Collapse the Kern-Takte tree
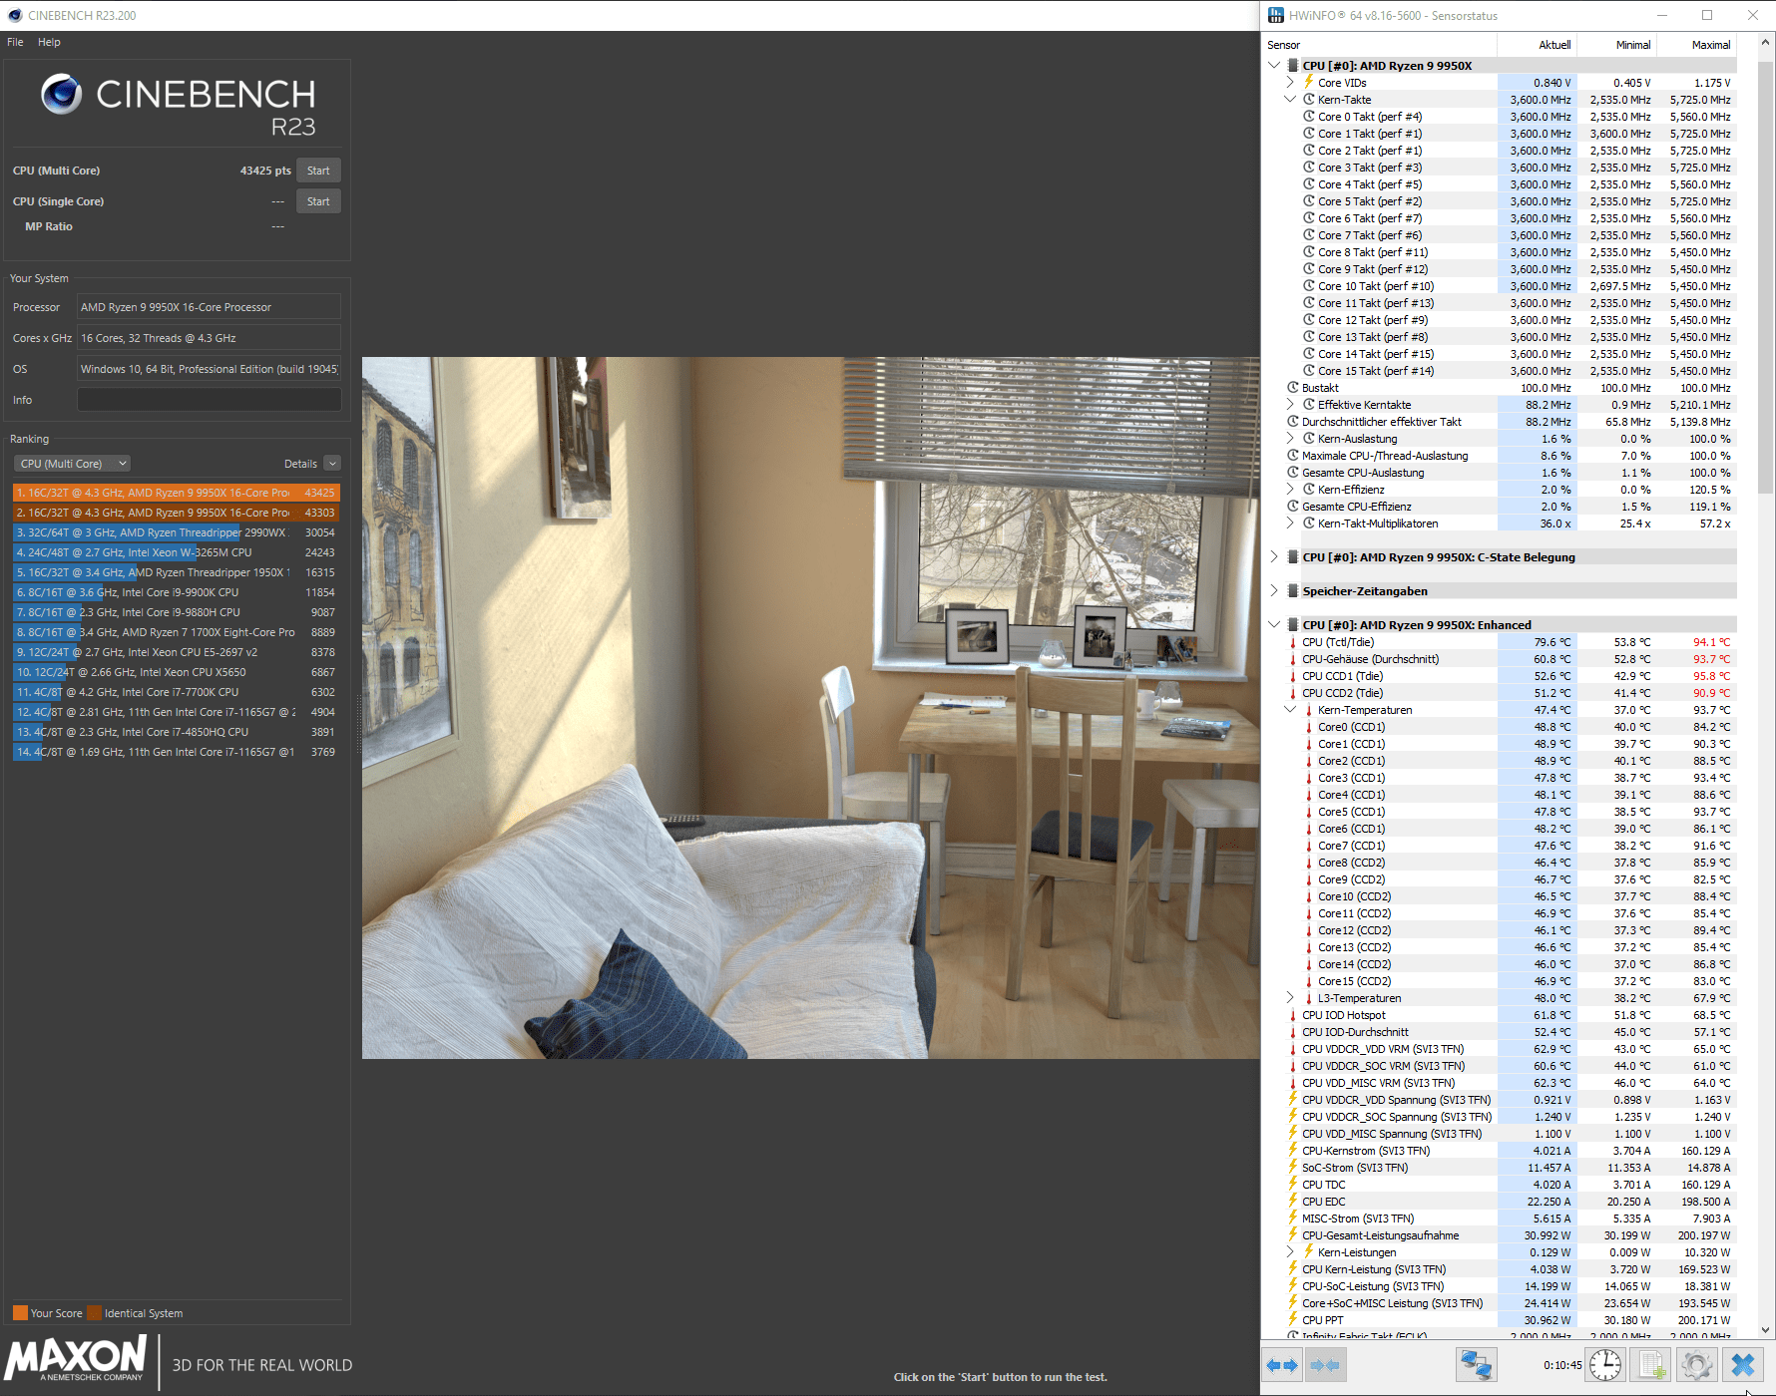The width and height of the screenshot is (1776, 1396). (x=1290, y=99)
